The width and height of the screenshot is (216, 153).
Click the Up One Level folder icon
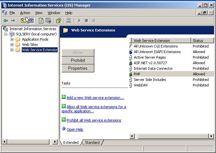(x=23, y=21)
